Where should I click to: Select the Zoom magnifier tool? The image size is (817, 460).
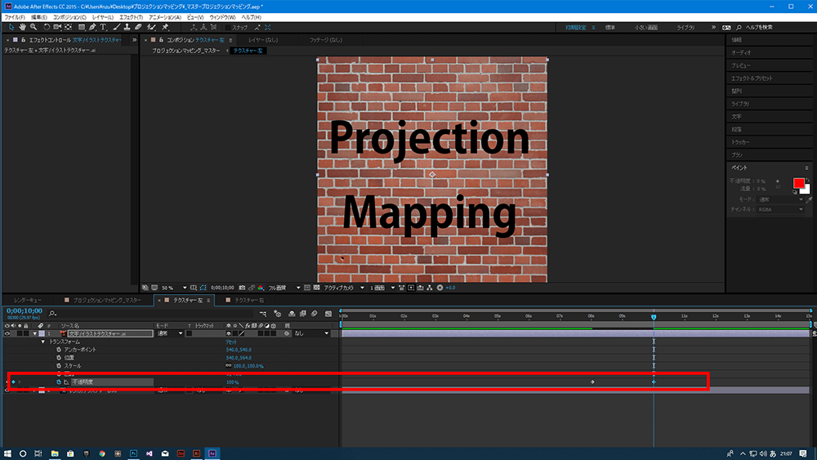click(x=33, y=27)
